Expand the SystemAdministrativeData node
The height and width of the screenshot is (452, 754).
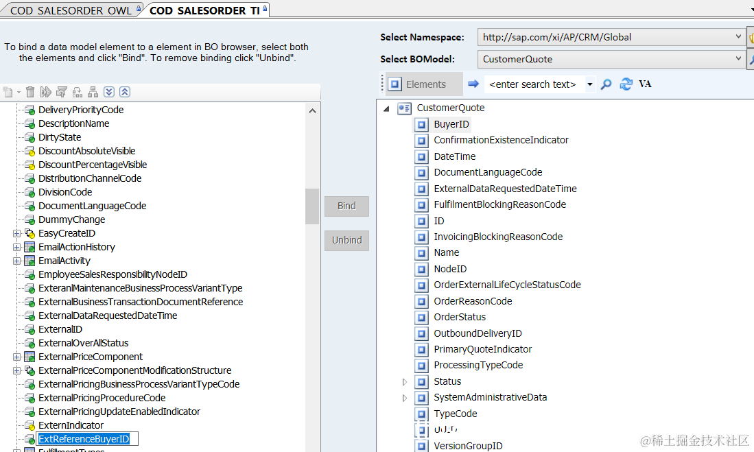(x=404, y=398)
